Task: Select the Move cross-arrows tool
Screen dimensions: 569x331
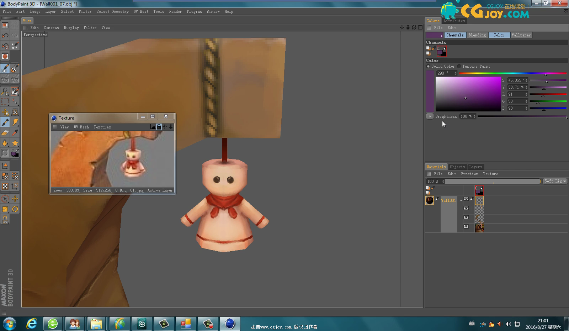Action: pyautogui.click(x=15, y=199)
